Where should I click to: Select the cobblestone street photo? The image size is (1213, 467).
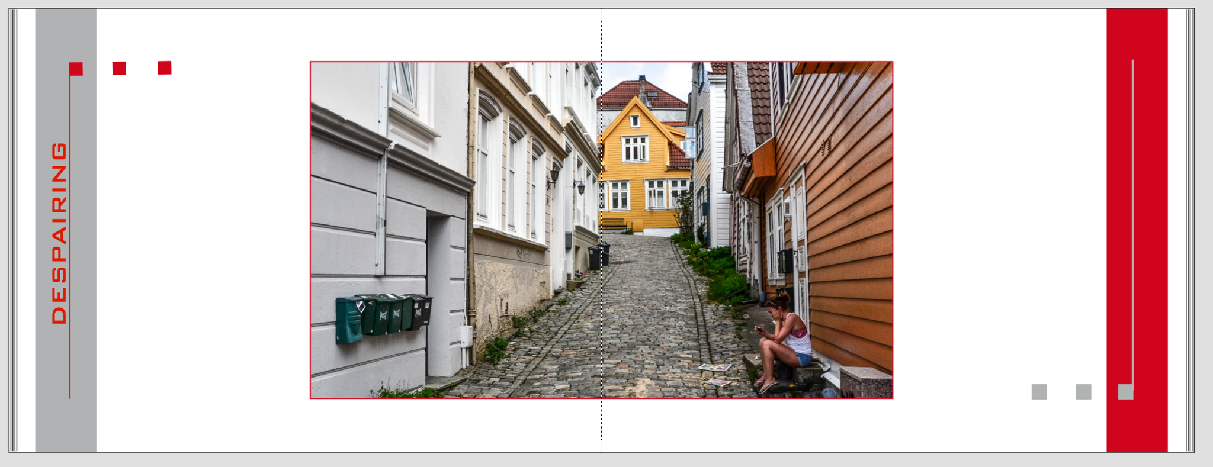pos(601,230)
